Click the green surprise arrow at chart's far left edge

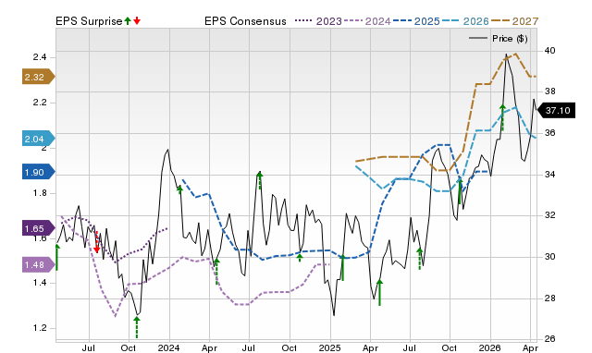[57, 257]
